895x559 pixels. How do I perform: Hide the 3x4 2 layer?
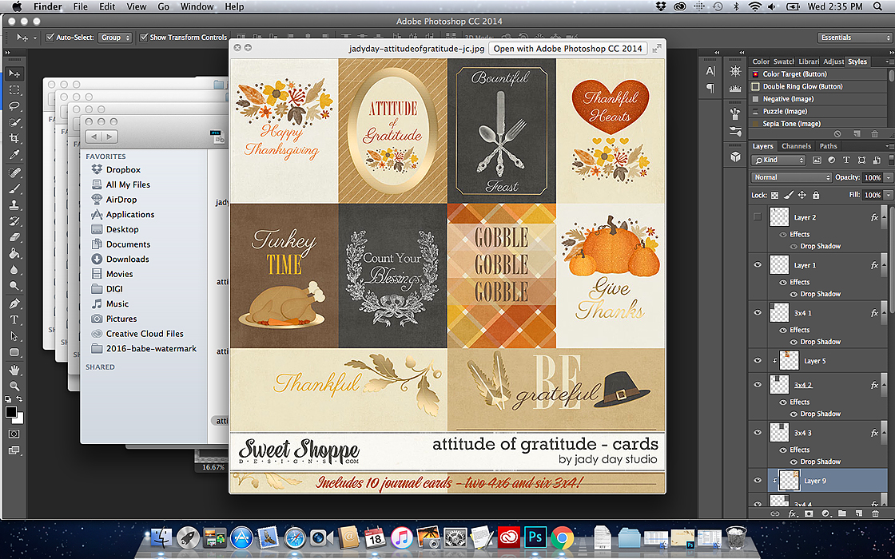pos(758,384)
